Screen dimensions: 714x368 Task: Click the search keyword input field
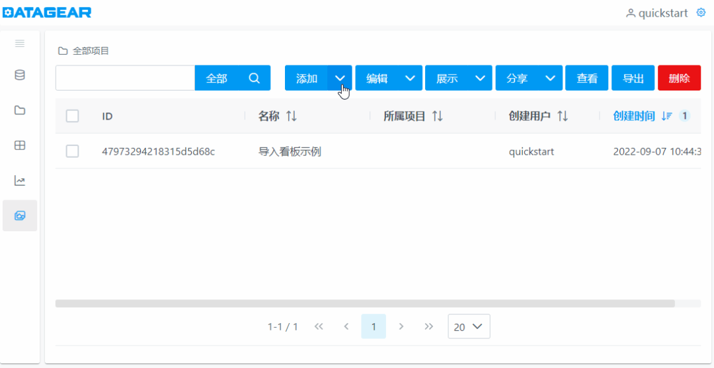[x=125, y=78]
